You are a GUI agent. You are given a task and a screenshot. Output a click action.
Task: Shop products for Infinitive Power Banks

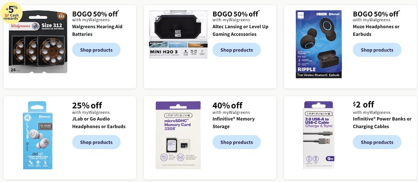coord(377,142)
